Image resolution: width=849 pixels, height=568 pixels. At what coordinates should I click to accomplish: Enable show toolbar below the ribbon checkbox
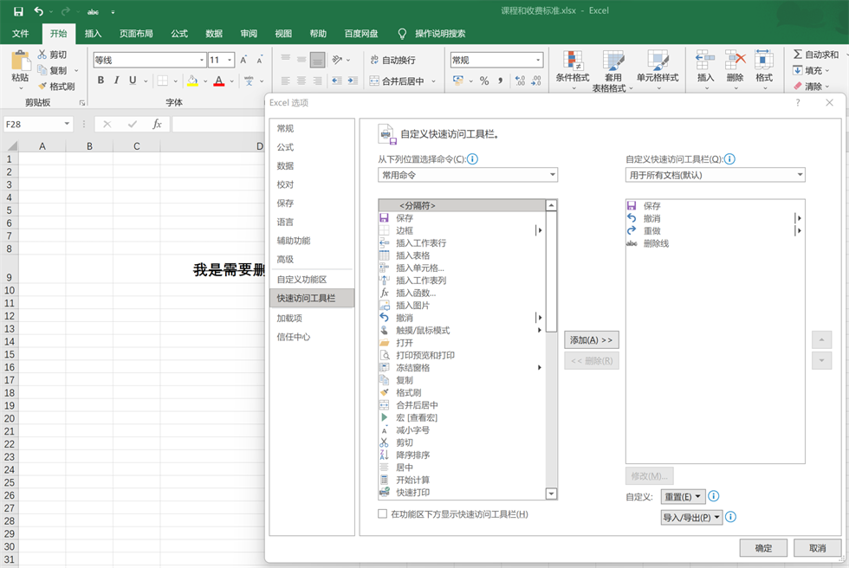tap(383, 514)
